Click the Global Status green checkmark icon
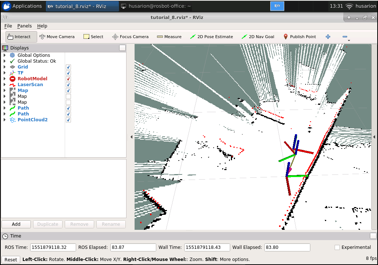 tap(12, 61)
